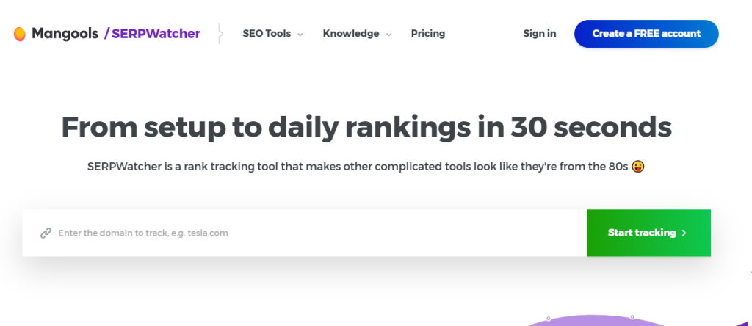752x326 pixels.
Task: Click the purple triangle at bottom-right corner
Action: (746, 323)
